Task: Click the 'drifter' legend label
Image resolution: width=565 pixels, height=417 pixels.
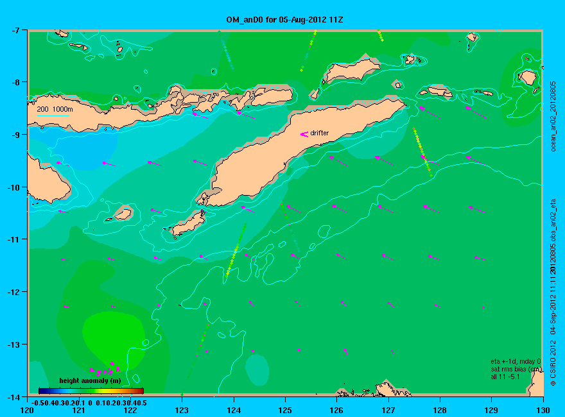Action: pos(319,133)
